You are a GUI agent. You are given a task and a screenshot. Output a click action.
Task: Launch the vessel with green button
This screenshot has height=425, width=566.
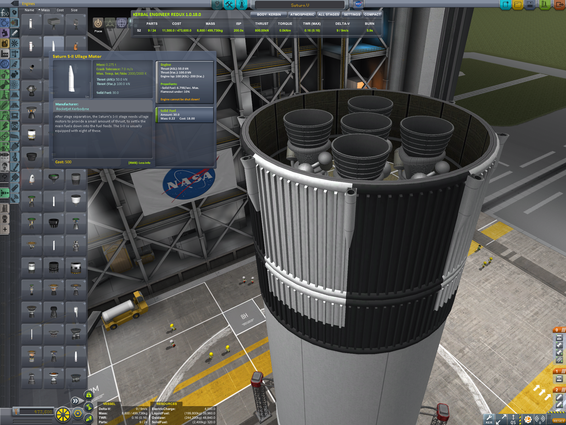coord(544,5)
